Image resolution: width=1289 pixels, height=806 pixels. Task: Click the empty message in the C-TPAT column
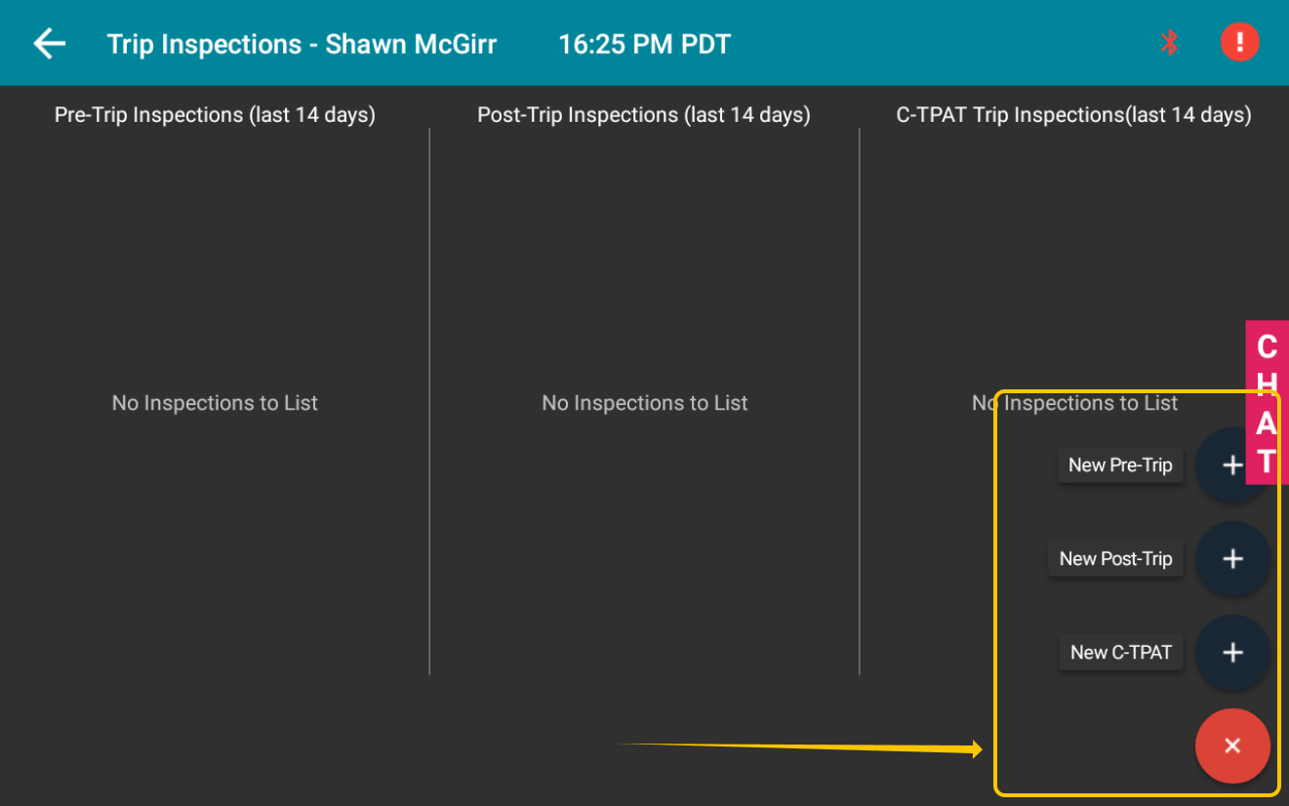click(1074, 403)
